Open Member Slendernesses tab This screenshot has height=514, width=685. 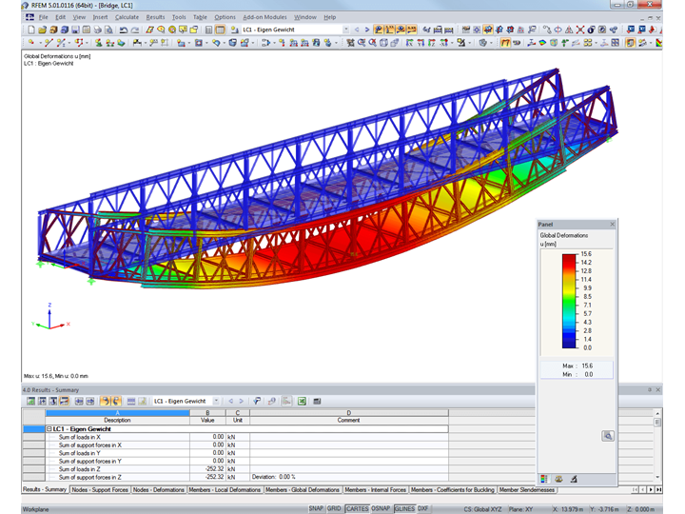tap(527, 490)
